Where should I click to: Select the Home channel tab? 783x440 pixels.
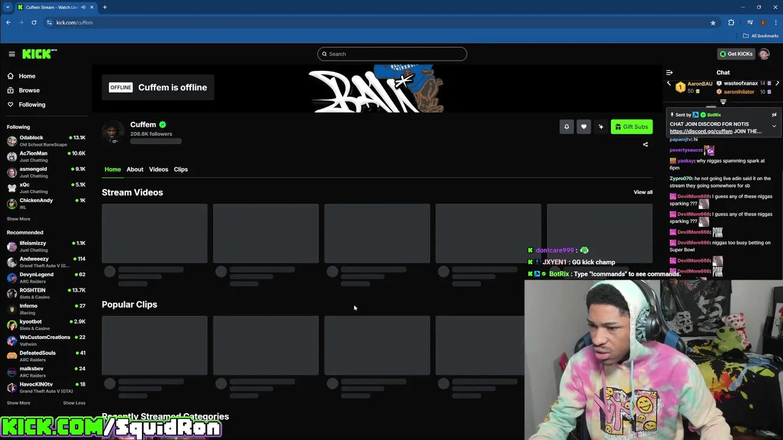[x=113, y=169]
